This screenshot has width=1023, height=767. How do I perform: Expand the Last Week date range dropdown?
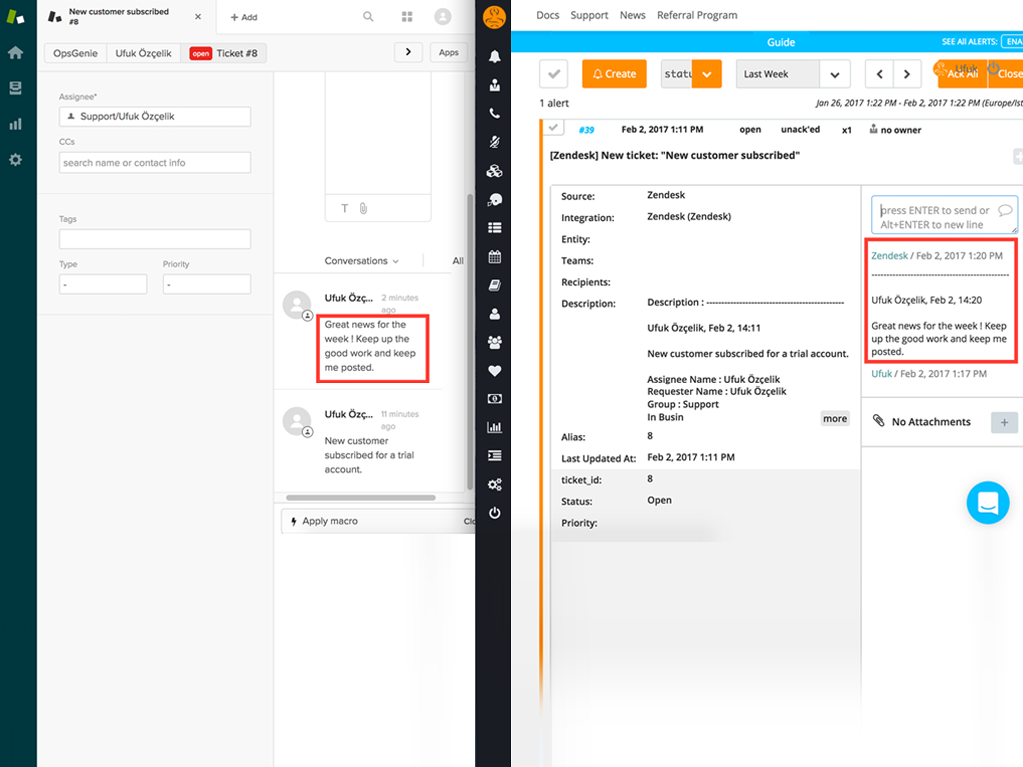click(x=834, y=74)
